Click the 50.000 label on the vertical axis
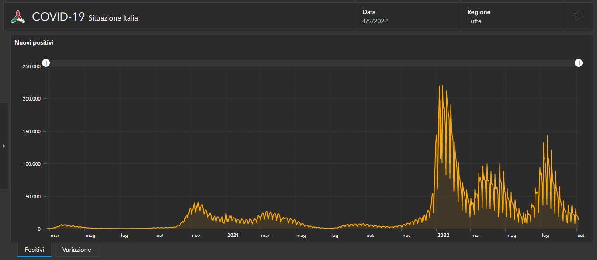 click(33, 197)
